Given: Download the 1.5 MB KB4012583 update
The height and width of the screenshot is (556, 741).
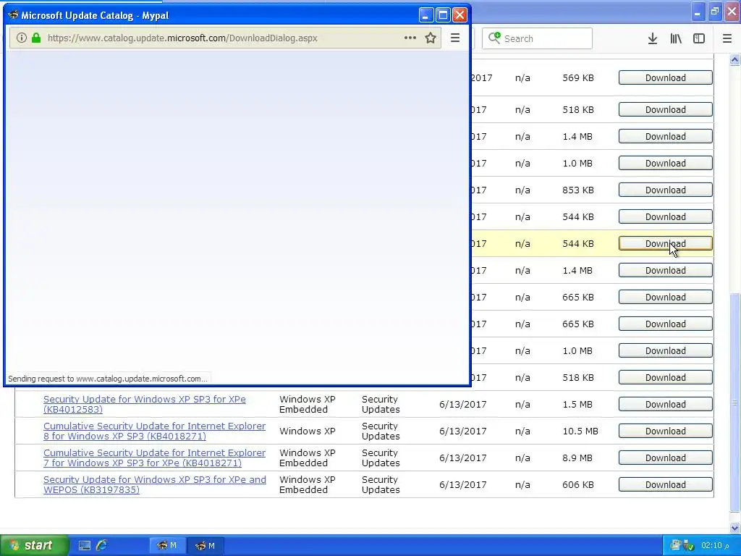Looking at the screenshot, I should click(x=666, y=404).
